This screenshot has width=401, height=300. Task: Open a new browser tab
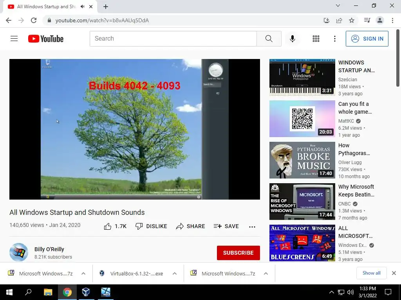click(x=106, y=7)
